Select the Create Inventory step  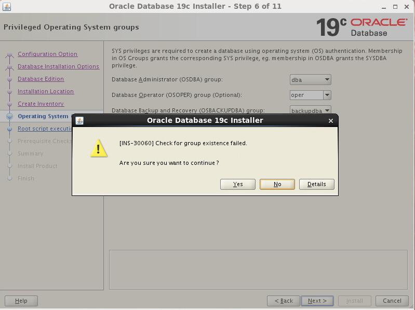pos(41,104)
